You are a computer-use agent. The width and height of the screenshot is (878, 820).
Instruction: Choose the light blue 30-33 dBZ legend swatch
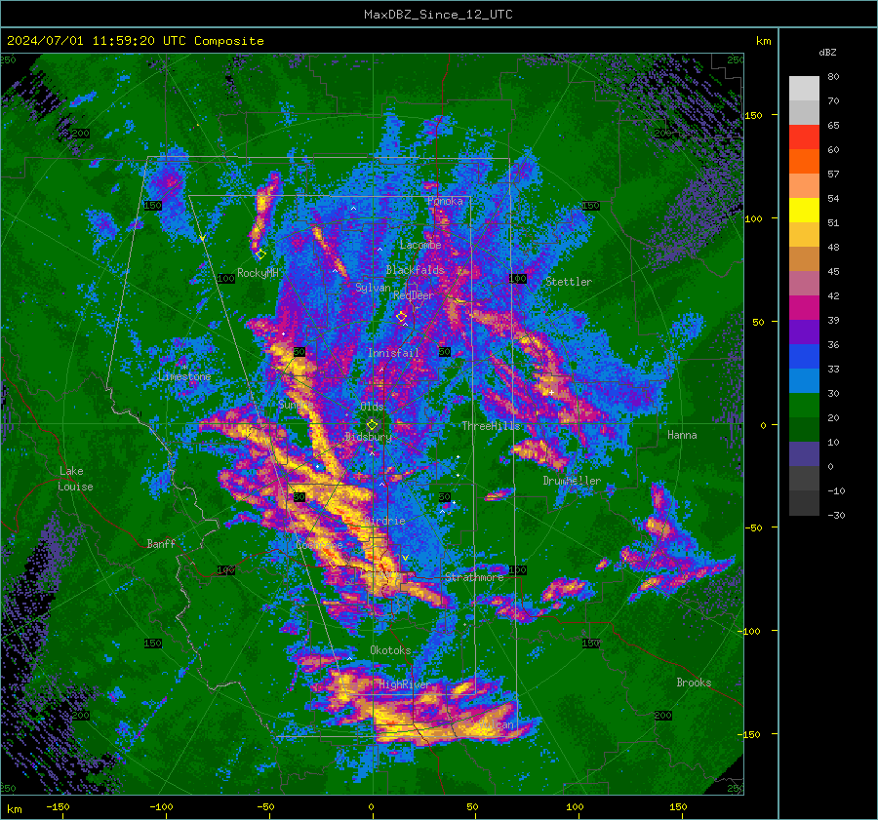804,381
